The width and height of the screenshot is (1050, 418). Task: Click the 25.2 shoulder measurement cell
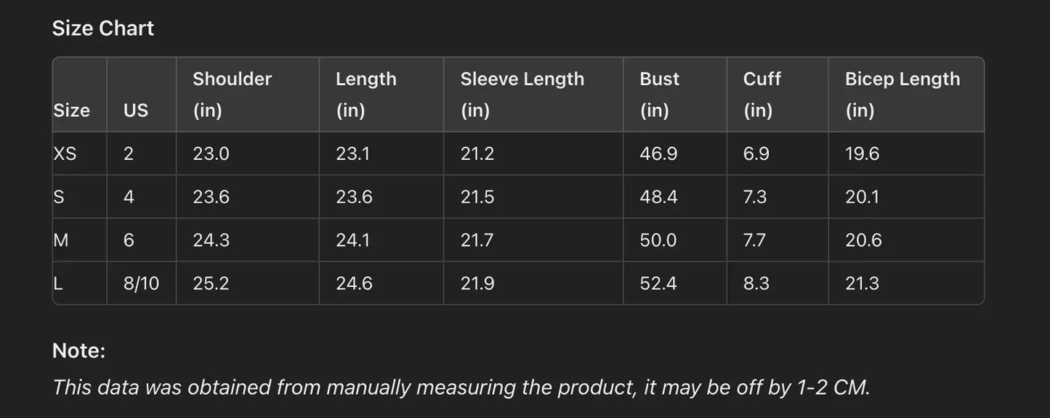click(x=211, y=284)
